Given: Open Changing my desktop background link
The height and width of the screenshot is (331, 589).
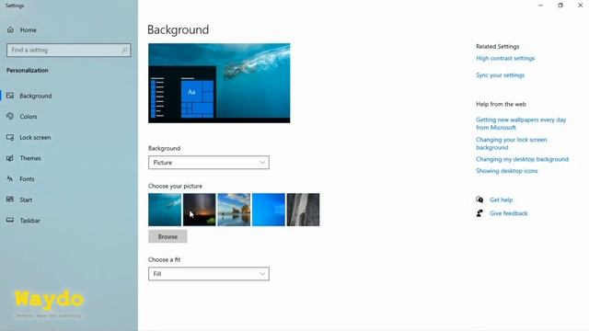Looking at the screenshot, I should coord(522,159).
